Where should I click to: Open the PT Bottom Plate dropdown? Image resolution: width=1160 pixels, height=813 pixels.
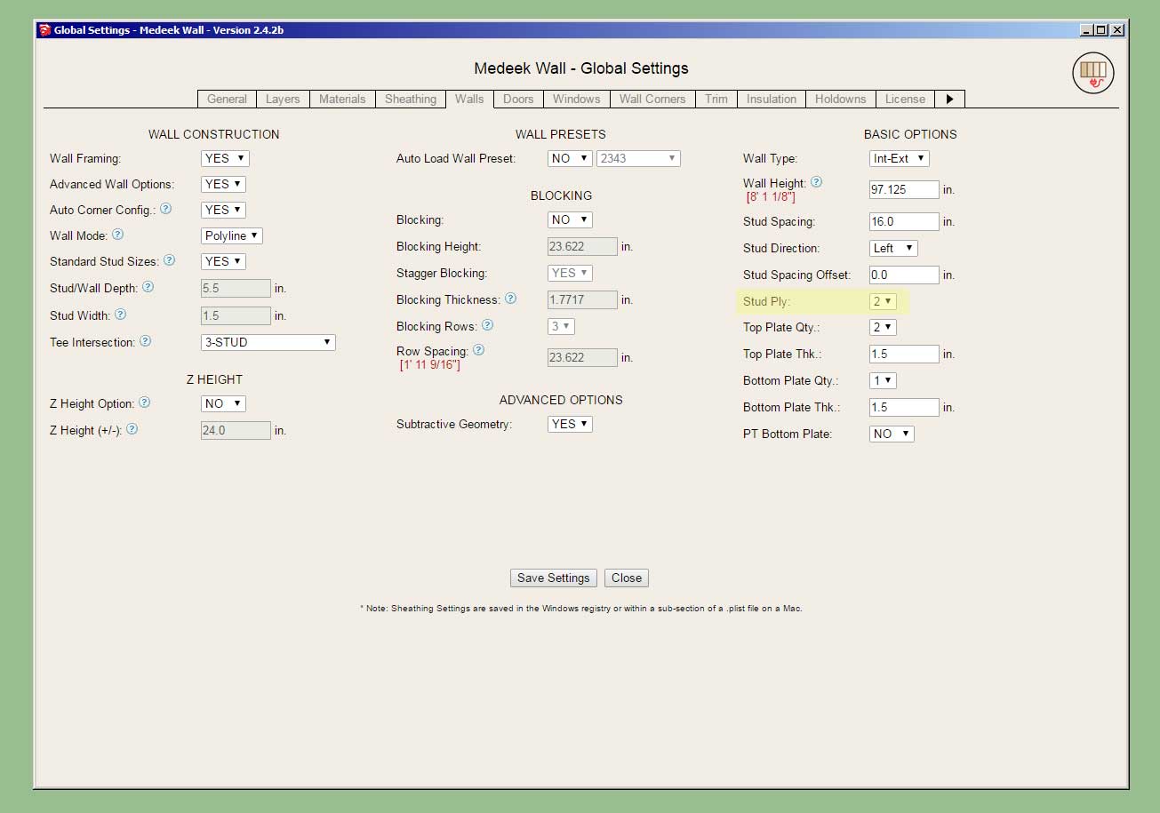tap(892, 434)
